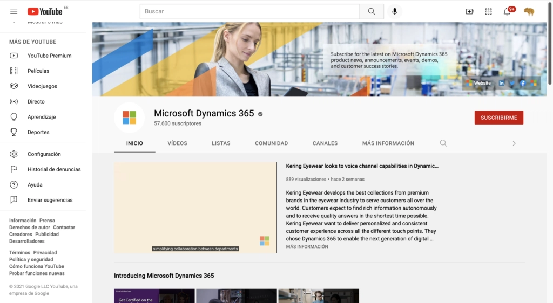
Task: Click the SUSCRIBIRME button
Action: pyautogui.click(x=498, y=118)
